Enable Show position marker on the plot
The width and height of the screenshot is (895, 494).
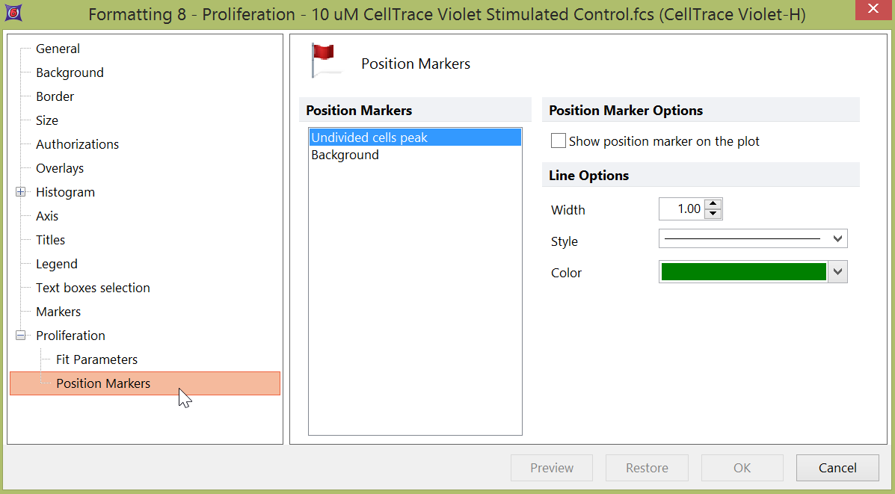(x=559, y=141)
